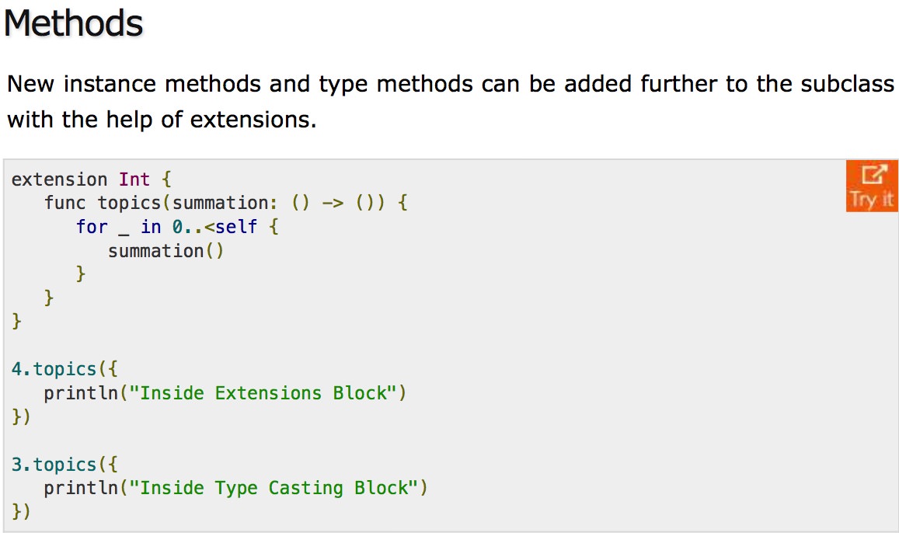Click the func keyword in the code block
Screen dimensions: 899x533
[x=65, y=203]
